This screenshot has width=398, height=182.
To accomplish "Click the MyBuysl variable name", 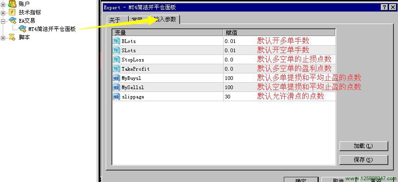I will 131,78.
